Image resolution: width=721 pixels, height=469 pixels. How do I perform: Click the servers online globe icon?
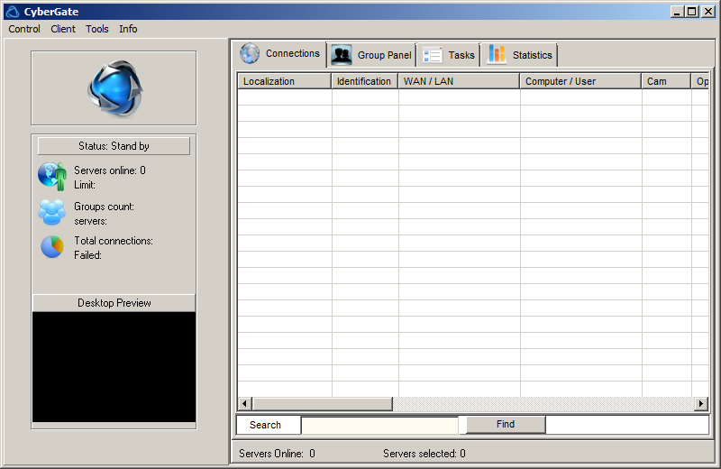coord(52,176)
